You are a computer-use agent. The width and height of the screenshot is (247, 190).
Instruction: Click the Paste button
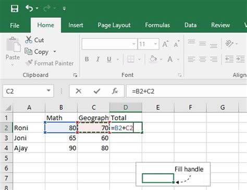(x=13, y=52)
